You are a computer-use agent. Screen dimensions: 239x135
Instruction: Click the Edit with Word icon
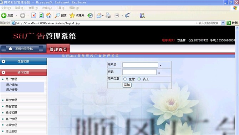click(x=117, y=15)
